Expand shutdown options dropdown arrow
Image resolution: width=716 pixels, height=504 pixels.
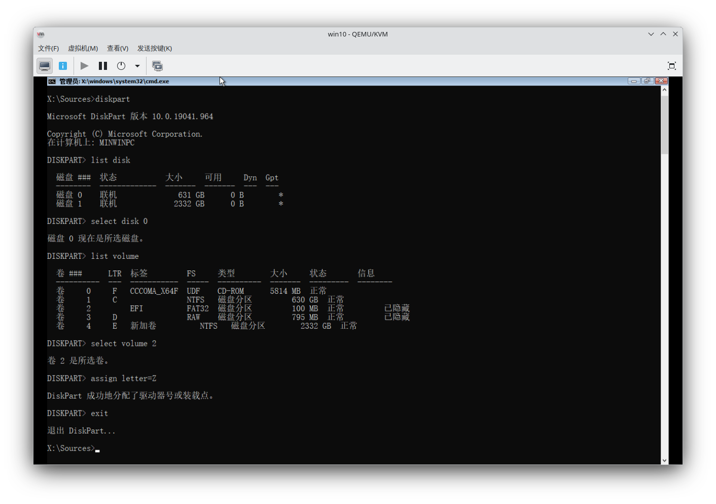click(137, 66)
